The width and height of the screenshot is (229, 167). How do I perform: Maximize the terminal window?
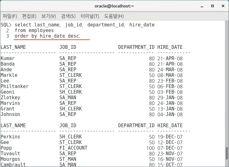pos(213,6)
